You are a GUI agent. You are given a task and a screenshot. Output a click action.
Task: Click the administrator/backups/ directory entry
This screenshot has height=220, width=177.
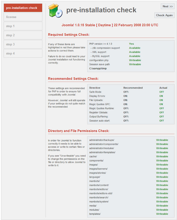click(102, 140)
